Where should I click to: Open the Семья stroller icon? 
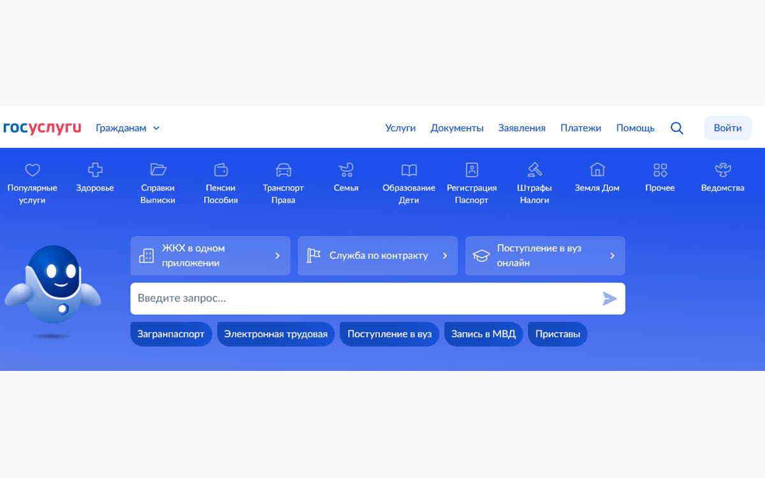pyautogui.click(x=346, y=170)
